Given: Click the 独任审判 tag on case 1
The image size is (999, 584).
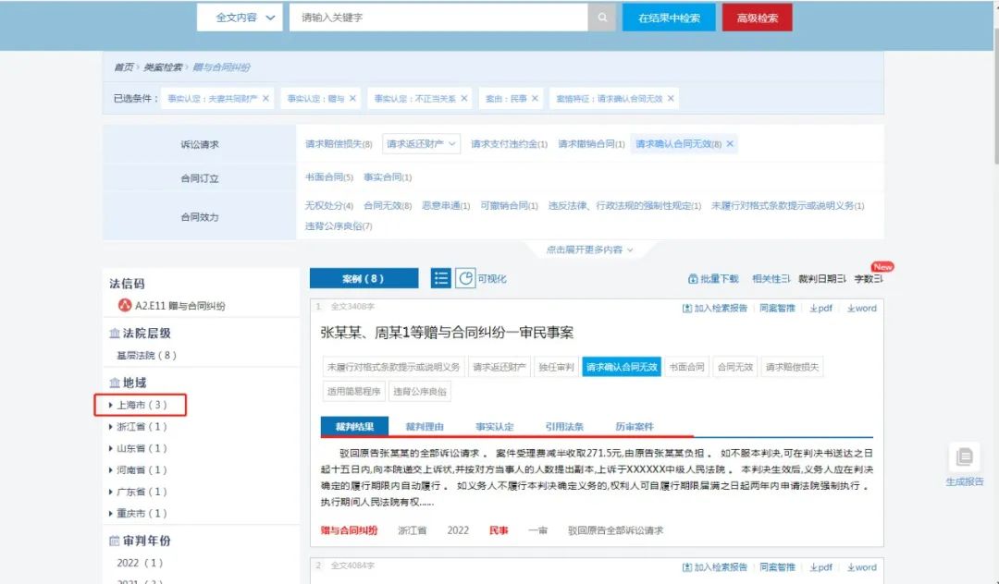Looking at the screenshot, I should (556, 367).
